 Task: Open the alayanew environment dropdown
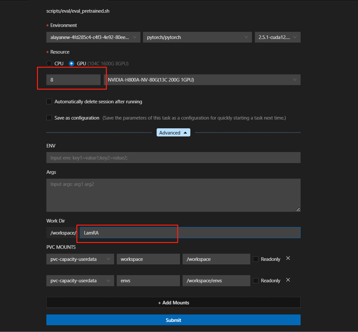coord(93,37)
